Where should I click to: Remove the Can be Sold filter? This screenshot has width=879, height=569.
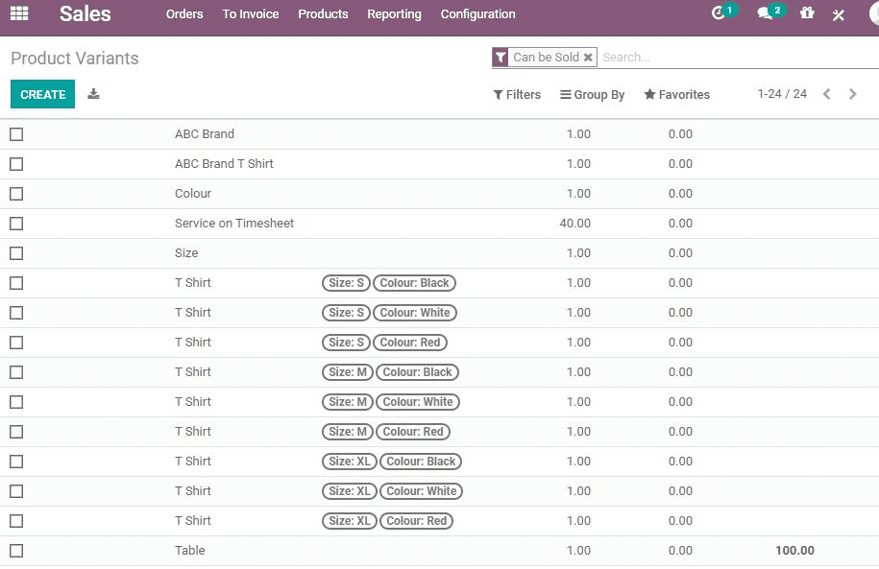(x=588, y=58)
